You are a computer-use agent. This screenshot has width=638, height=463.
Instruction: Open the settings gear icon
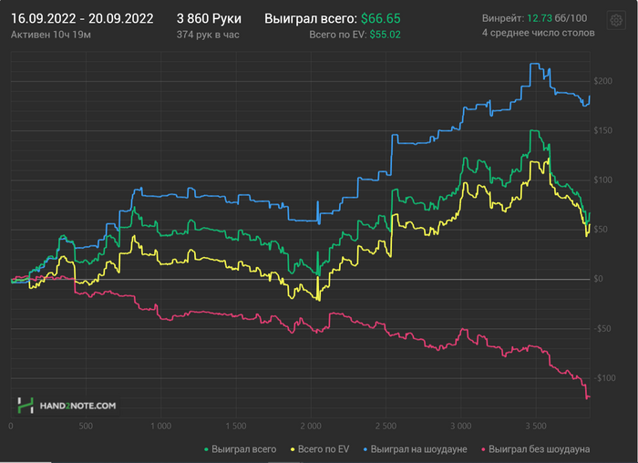(616, 19)
